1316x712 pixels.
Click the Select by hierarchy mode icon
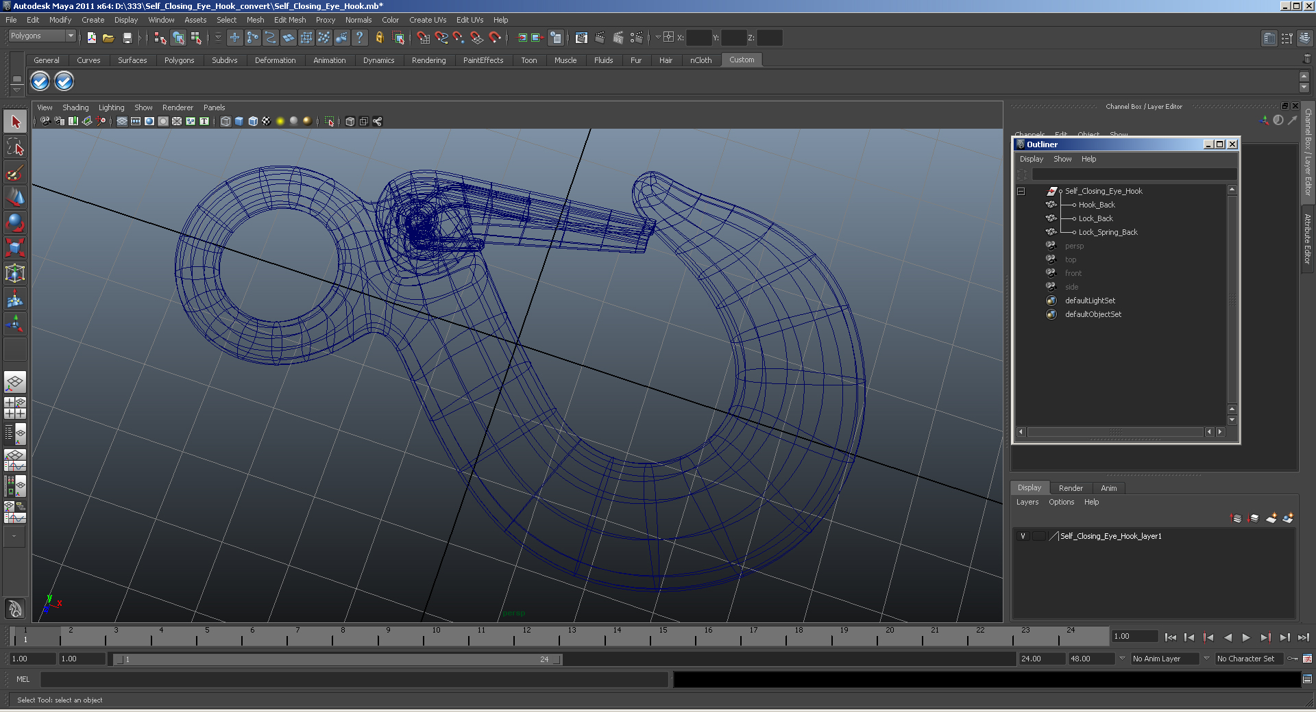point(160,38)
